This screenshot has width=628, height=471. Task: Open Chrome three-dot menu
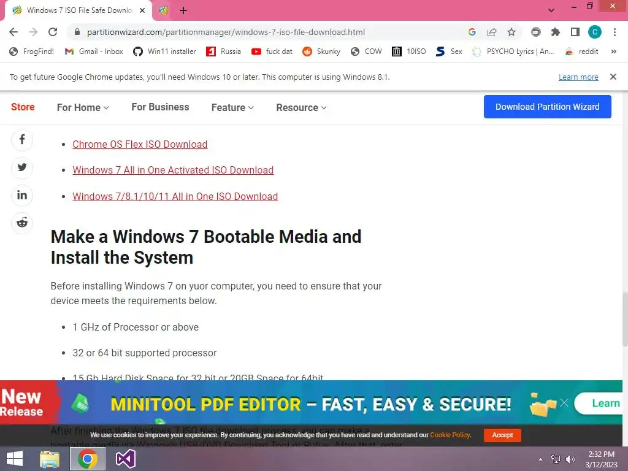(615, 32)
